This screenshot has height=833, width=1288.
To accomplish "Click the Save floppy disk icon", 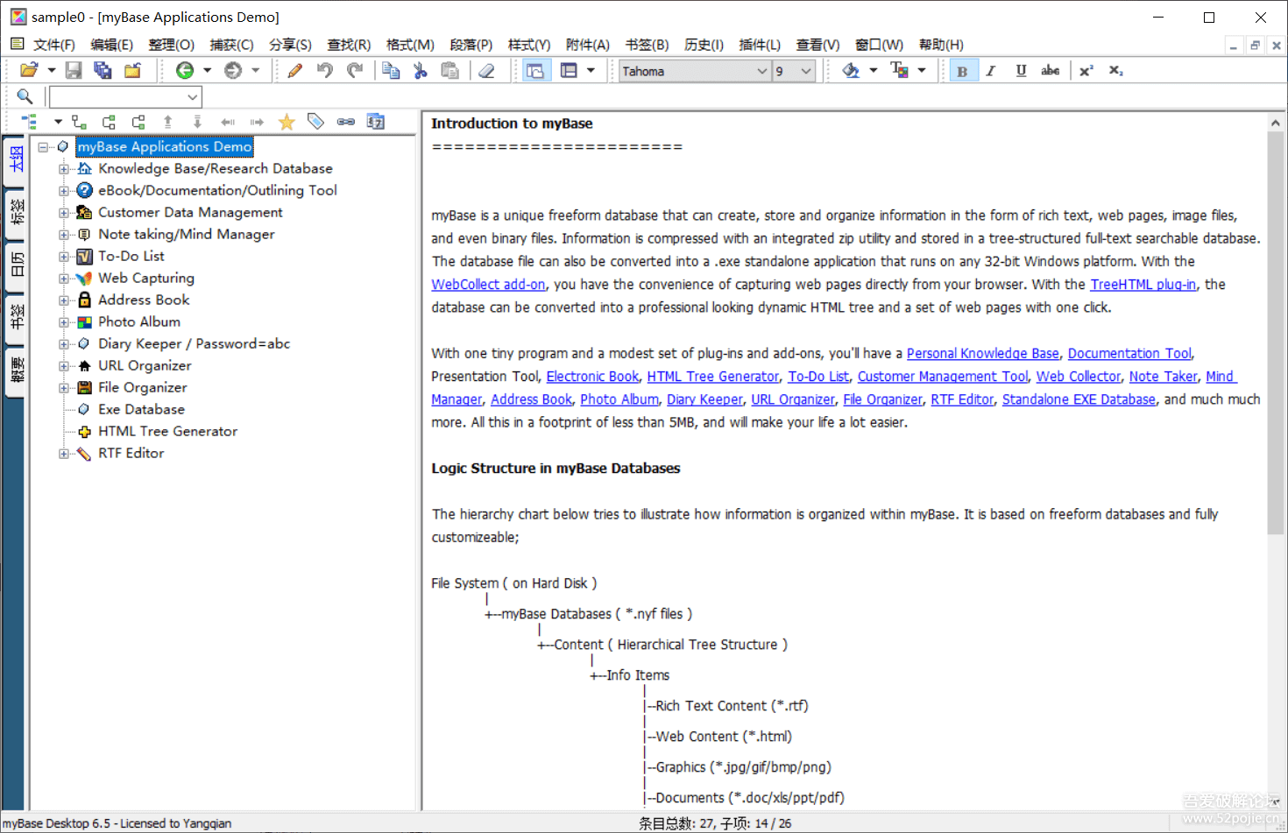I will [74, 71].
